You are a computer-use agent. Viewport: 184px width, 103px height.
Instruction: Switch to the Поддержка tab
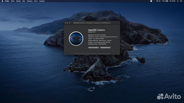[x=97, y=23]
